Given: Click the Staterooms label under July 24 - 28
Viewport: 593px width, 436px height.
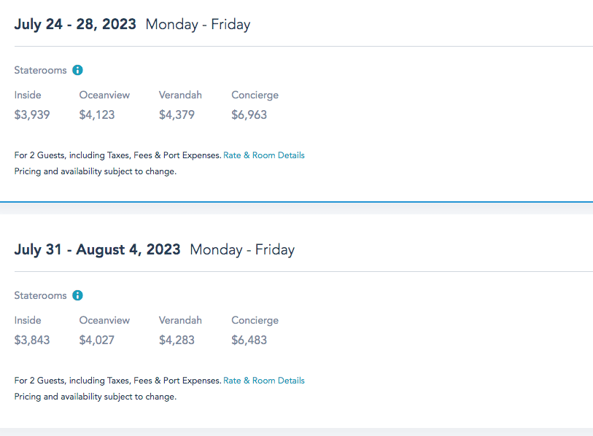Looking at the screenshot, I should tap(40, 71).
